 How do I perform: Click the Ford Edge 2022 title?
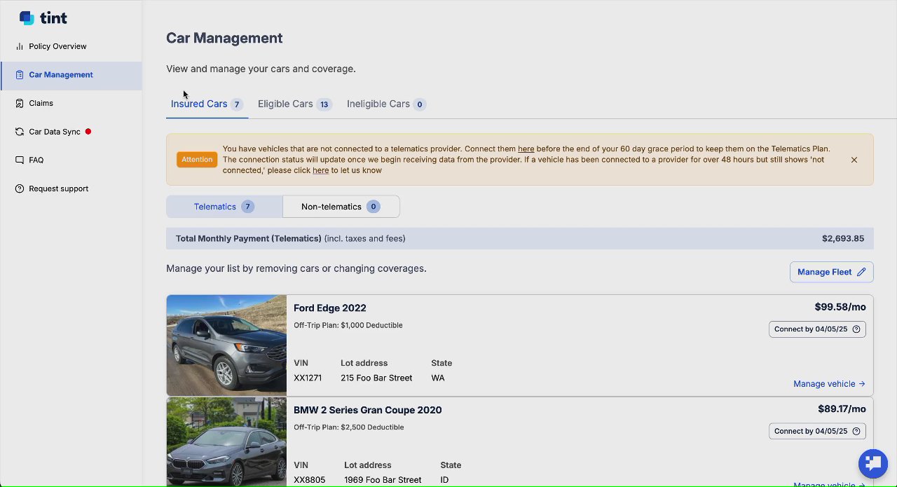(329, 308)
